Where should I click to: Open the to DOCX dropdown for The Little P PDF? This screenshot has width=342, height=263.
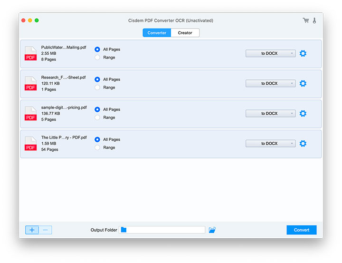(270, 143)
